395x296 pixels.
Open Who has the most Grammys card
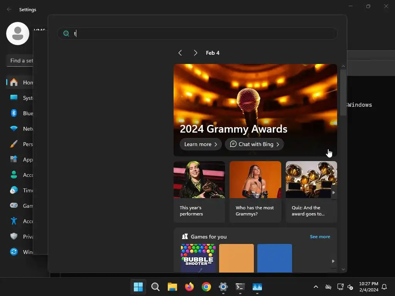click(255, 192)
